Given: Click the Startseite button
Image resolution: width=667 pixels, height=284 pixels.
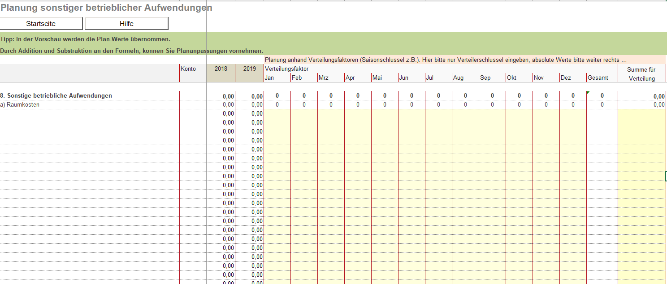Looking at the screenshot, I should coord(41,24).
